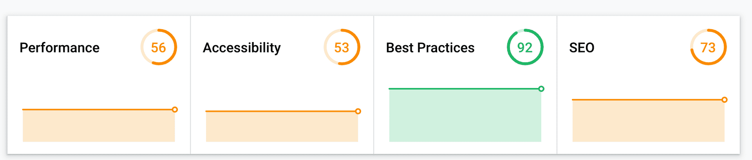Click the orange SEO trend line
Viewport: 752px width, 160px height.
[647, 100]
